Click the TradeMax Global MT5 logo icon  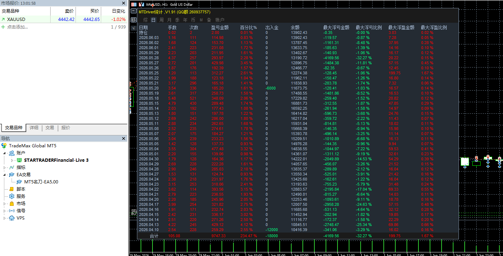coord(4,146)
